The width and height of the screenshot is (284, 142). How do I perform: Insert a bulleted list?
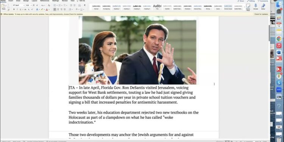[55, 5]
